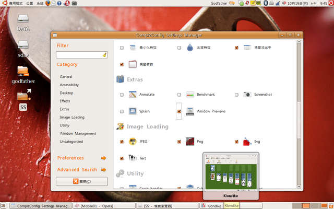Click the broom clear icon in Filter field
The width and height of the screenshot is (334, 209).
click(104, 55)
